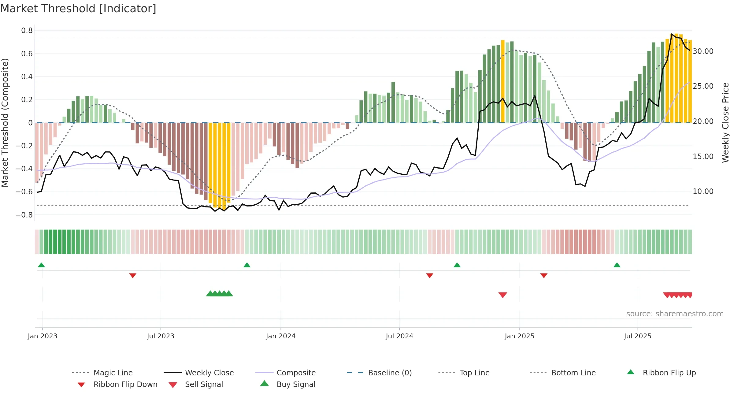The height and width of the screenshot is (413, 734).
Task: Click the first buy signal triangle near Sep 2023
Action: (210, 293)
